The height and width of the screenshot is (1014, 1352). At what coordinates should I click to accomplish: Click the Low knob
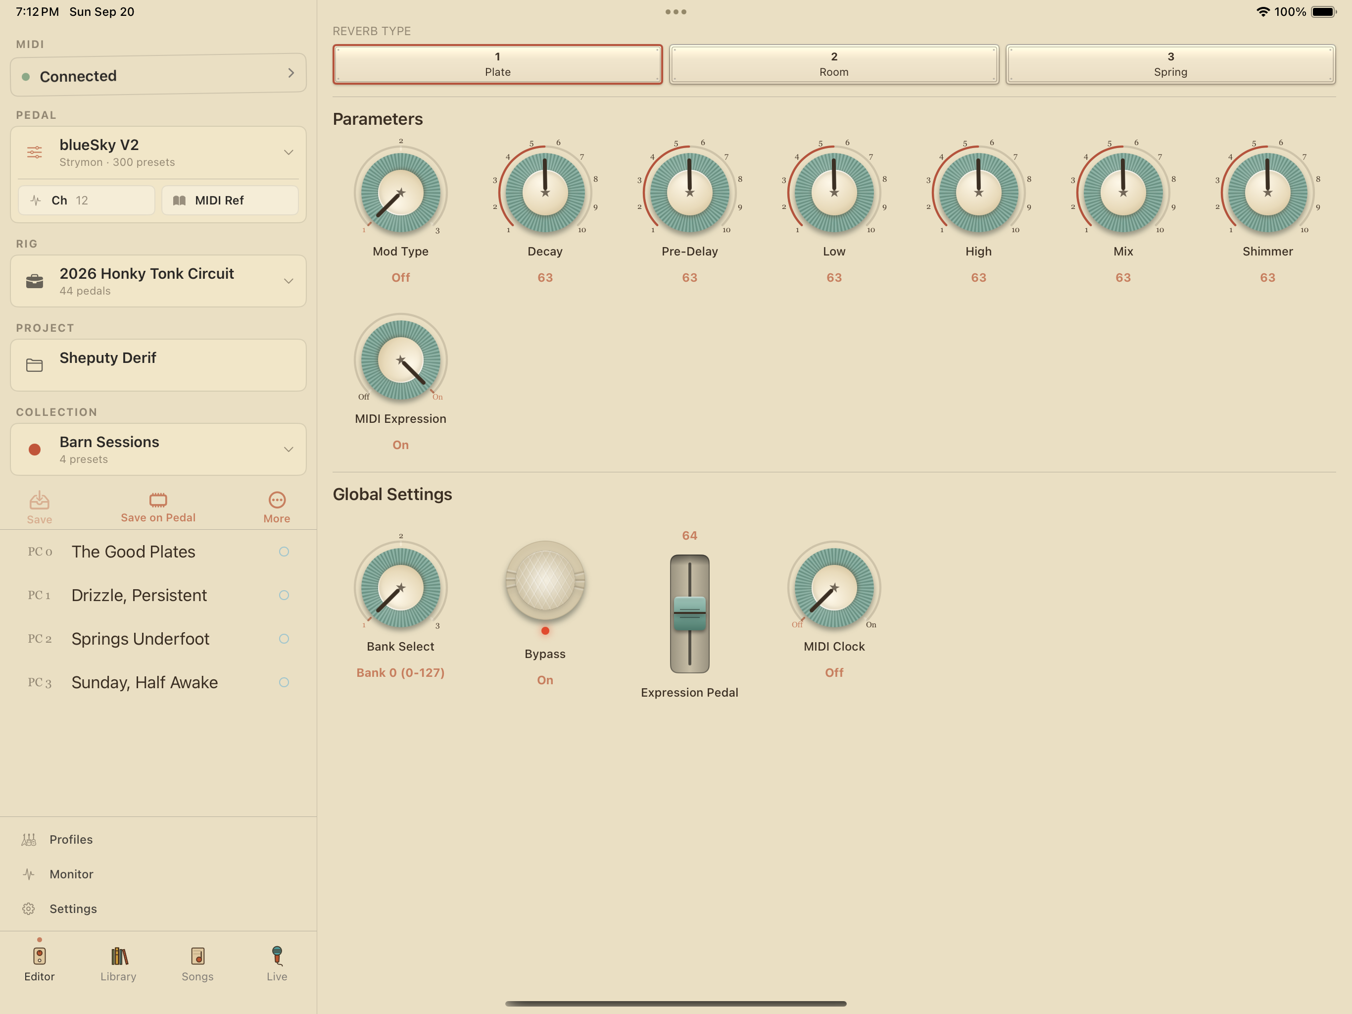tap(834, 192)
